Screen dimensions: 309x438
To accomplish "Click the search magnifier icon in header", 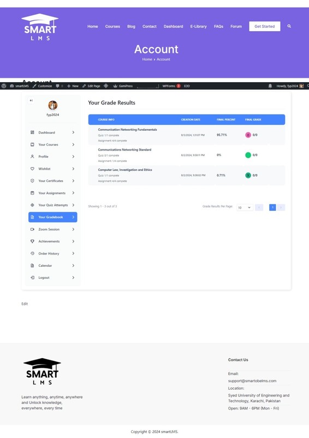I will tap(289, 26).
